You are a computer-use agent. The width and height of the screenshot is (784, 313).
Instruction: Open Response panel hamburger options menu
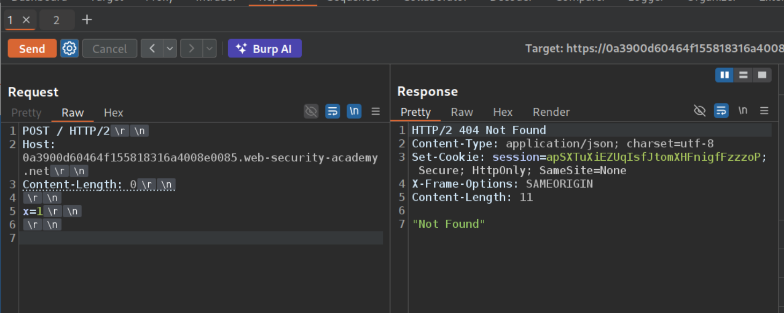[764, 111]
